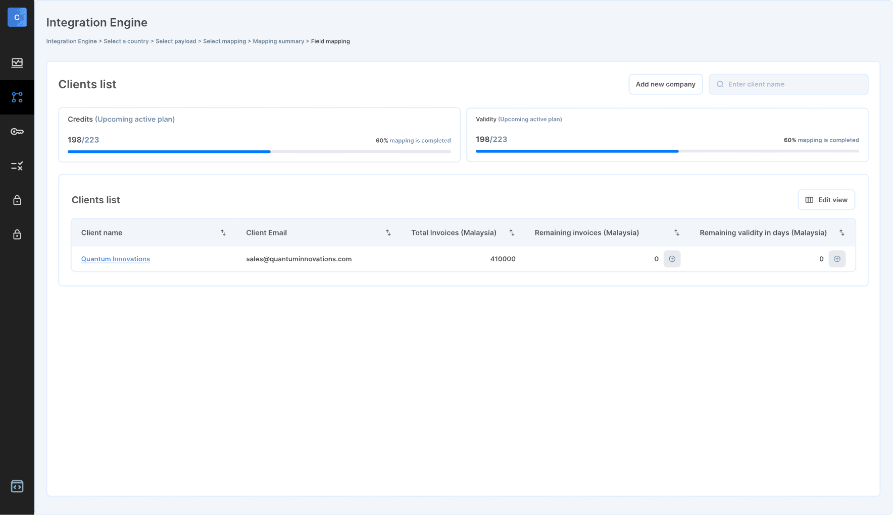Click the Add new company button
Image resolution: width=893 pixels, height=515 pixels.
[x=665, y=84]
